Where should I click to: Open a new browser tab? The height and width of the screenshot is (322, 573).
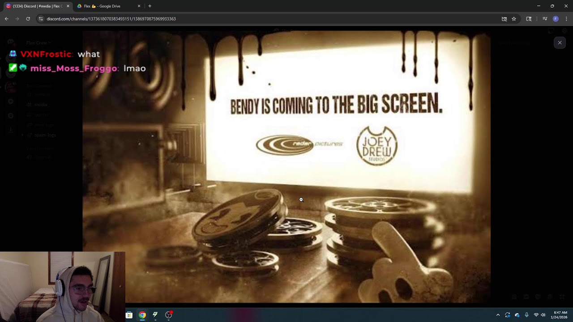pyautogui.click(x=150, y=6)
